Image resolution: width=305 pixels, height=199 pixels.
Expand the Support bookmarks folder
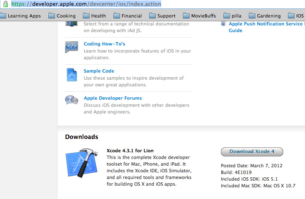(x=162, y=16)
